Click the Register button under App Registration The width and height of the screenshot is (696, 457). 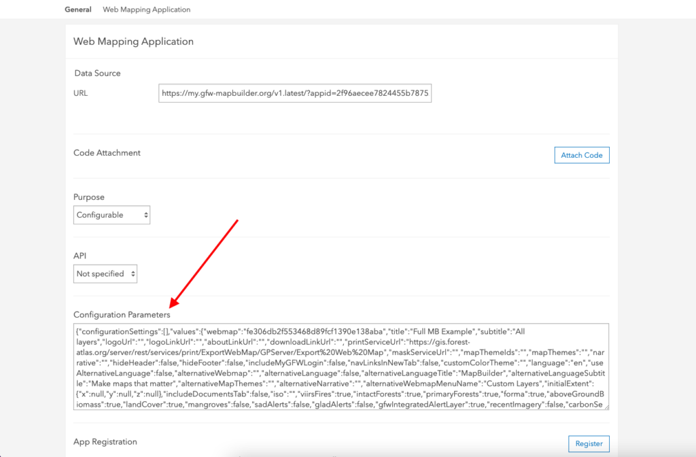pyautogui.click(x=589, y=443)
